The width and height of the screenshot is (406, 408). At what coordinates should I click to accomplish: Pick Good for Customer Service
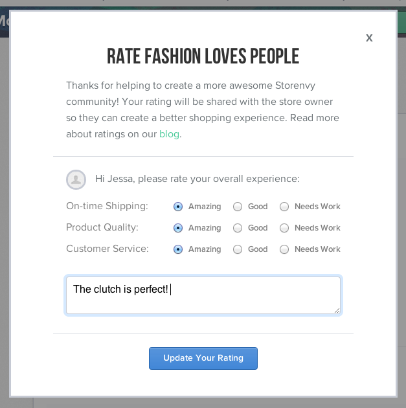[x=238, y=249]
